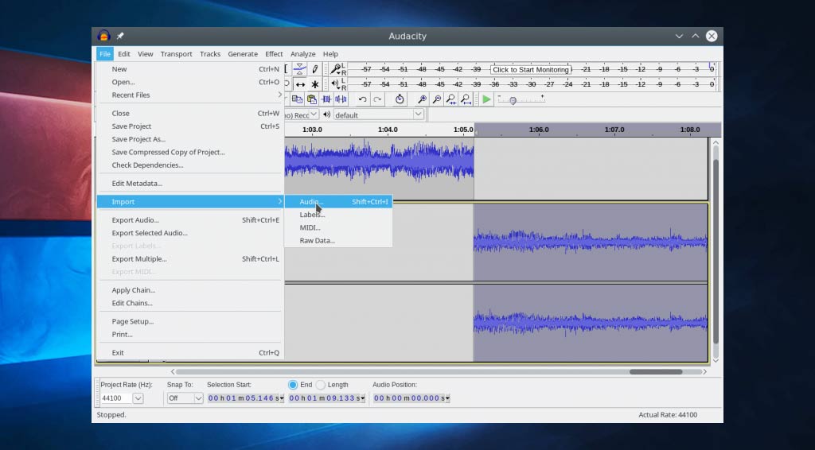Click Apply Chain... entry

point(190,290)
